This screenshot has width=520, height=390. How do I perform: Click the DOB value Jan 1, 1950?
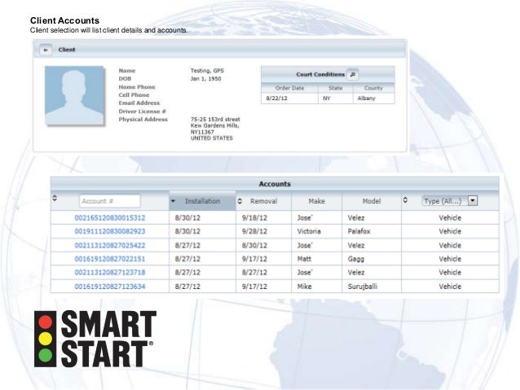click(x=205, y=79)
